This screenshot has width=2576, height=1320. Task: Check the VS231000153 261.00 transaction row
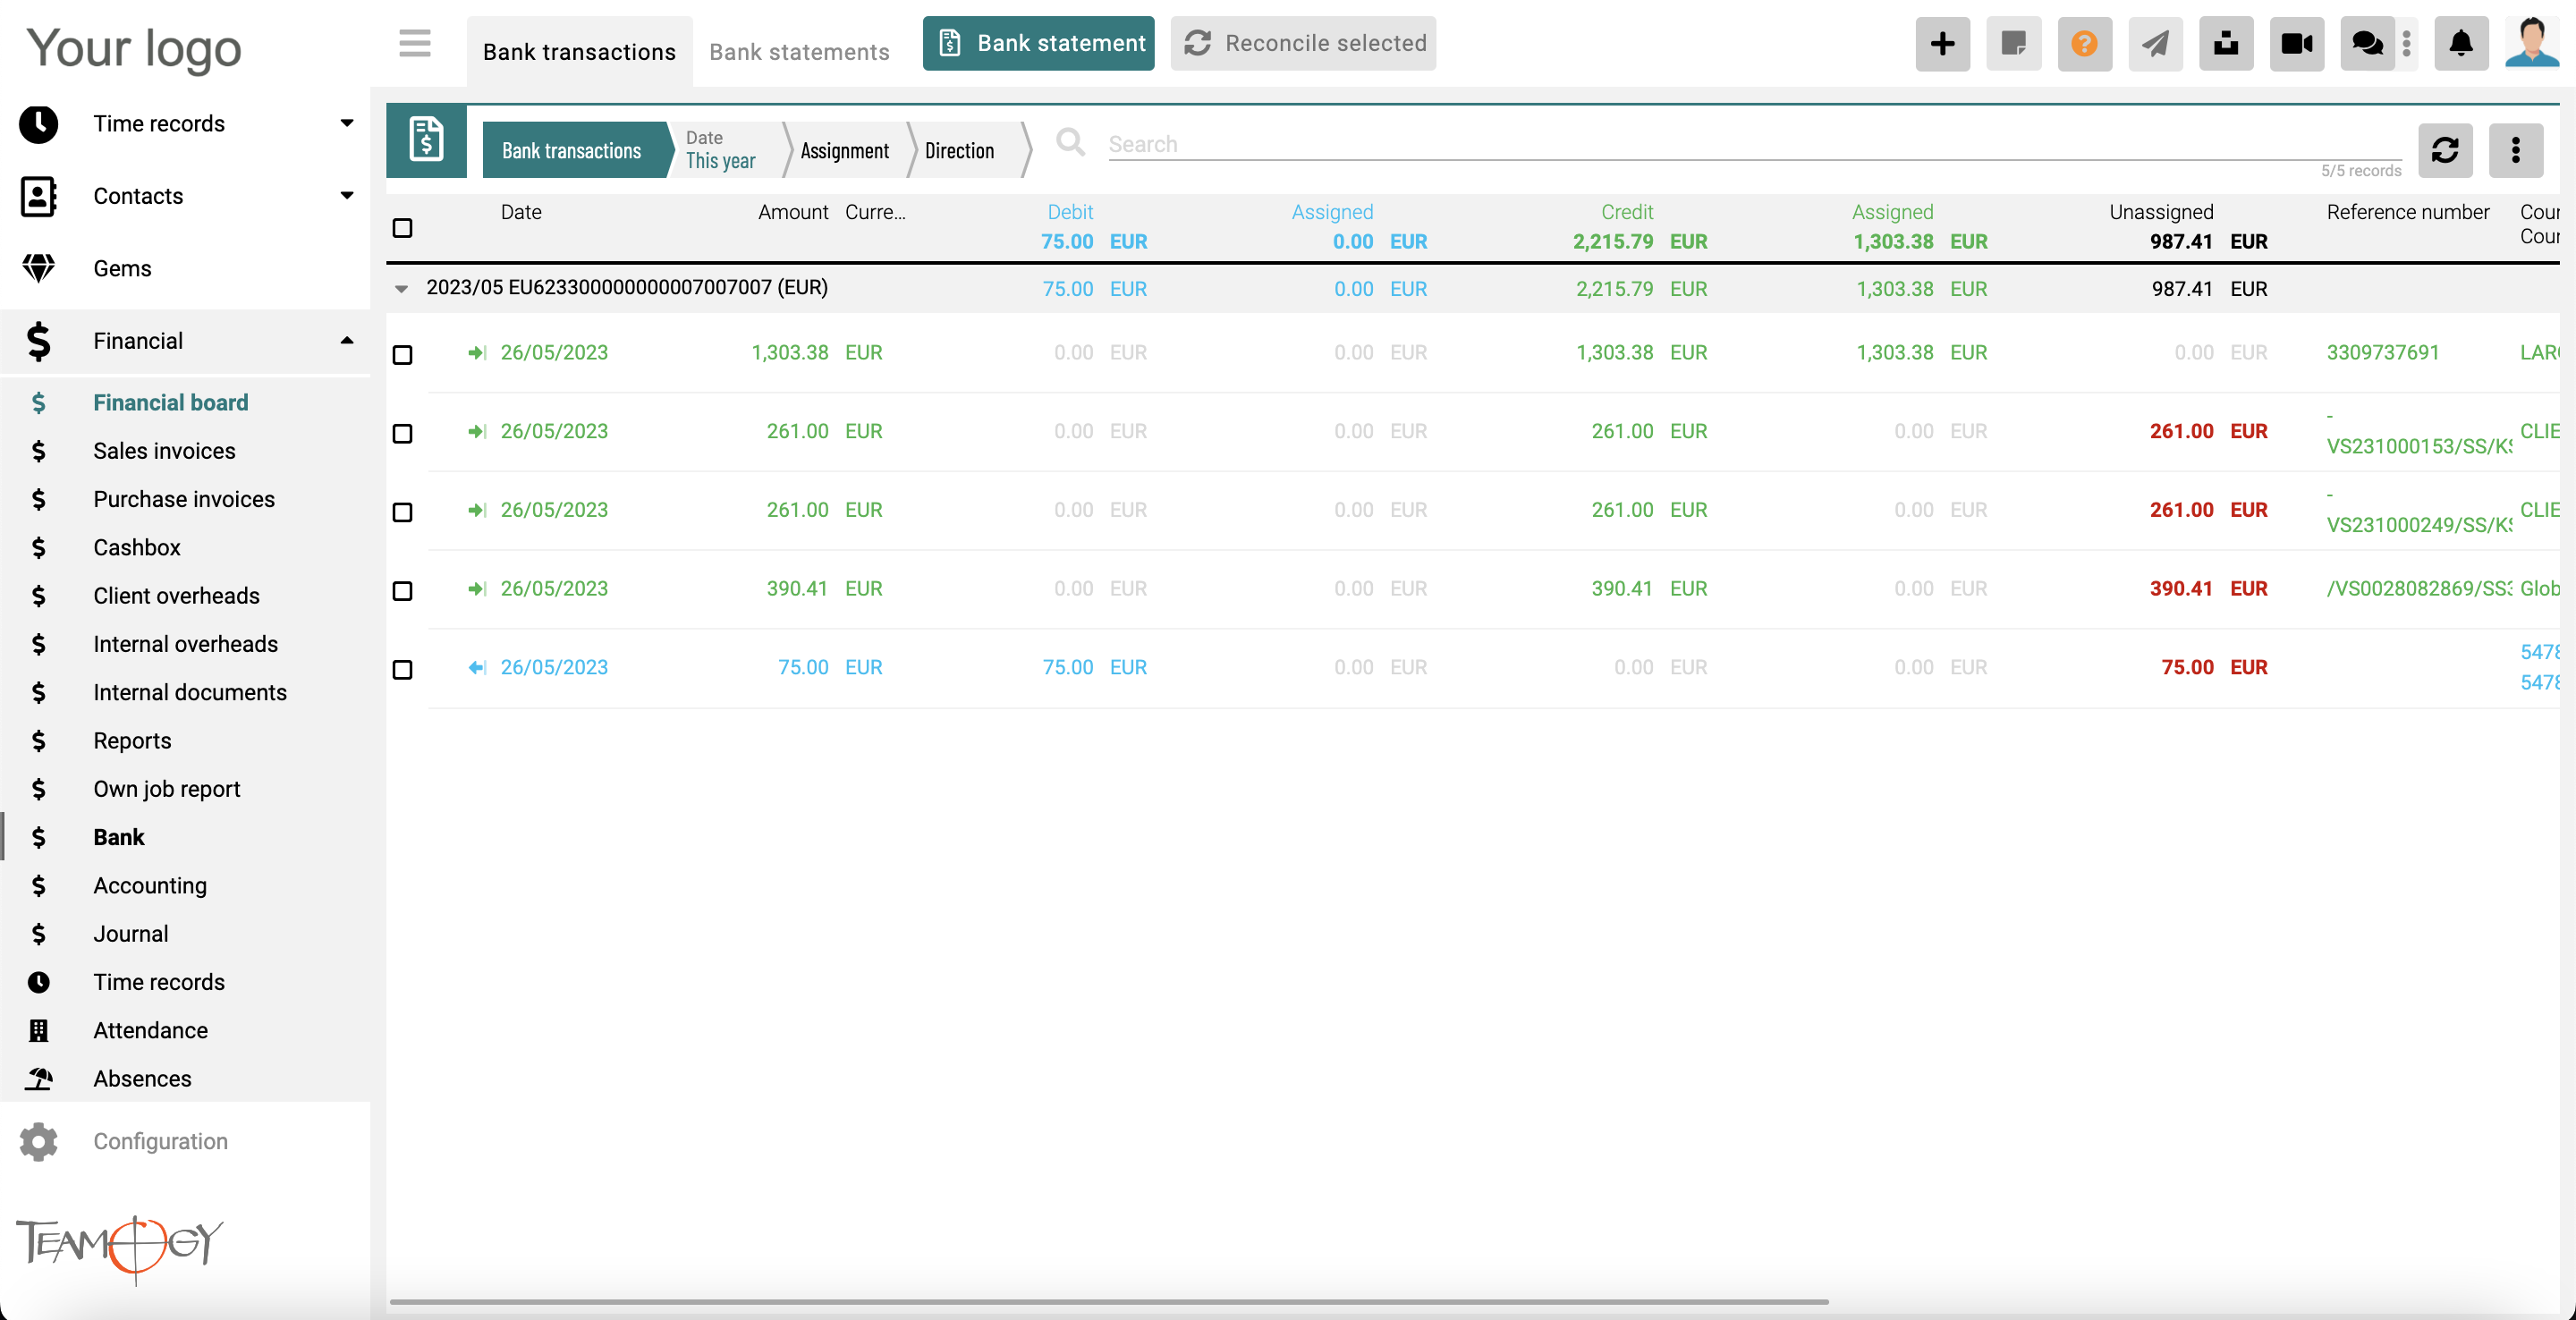402,434
